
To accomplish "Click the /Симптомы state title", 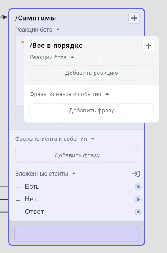I will tap(35, 18).
